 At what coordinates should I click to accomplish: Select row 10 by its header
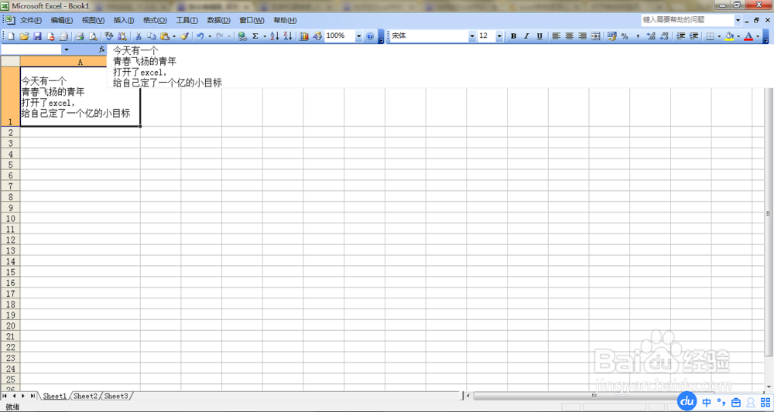10,218
